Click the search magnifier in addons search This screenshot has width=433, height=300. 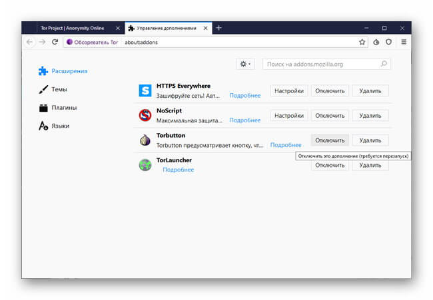click(x=384, y=64)
